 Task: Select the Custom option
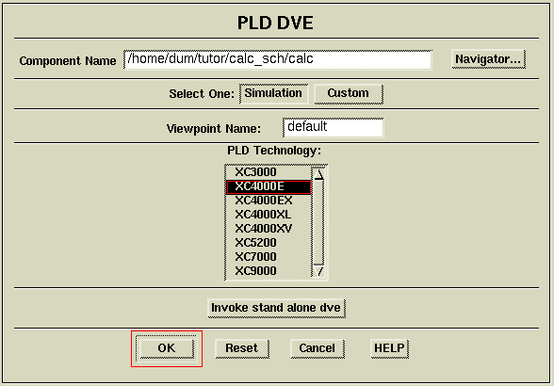(349, 93)
